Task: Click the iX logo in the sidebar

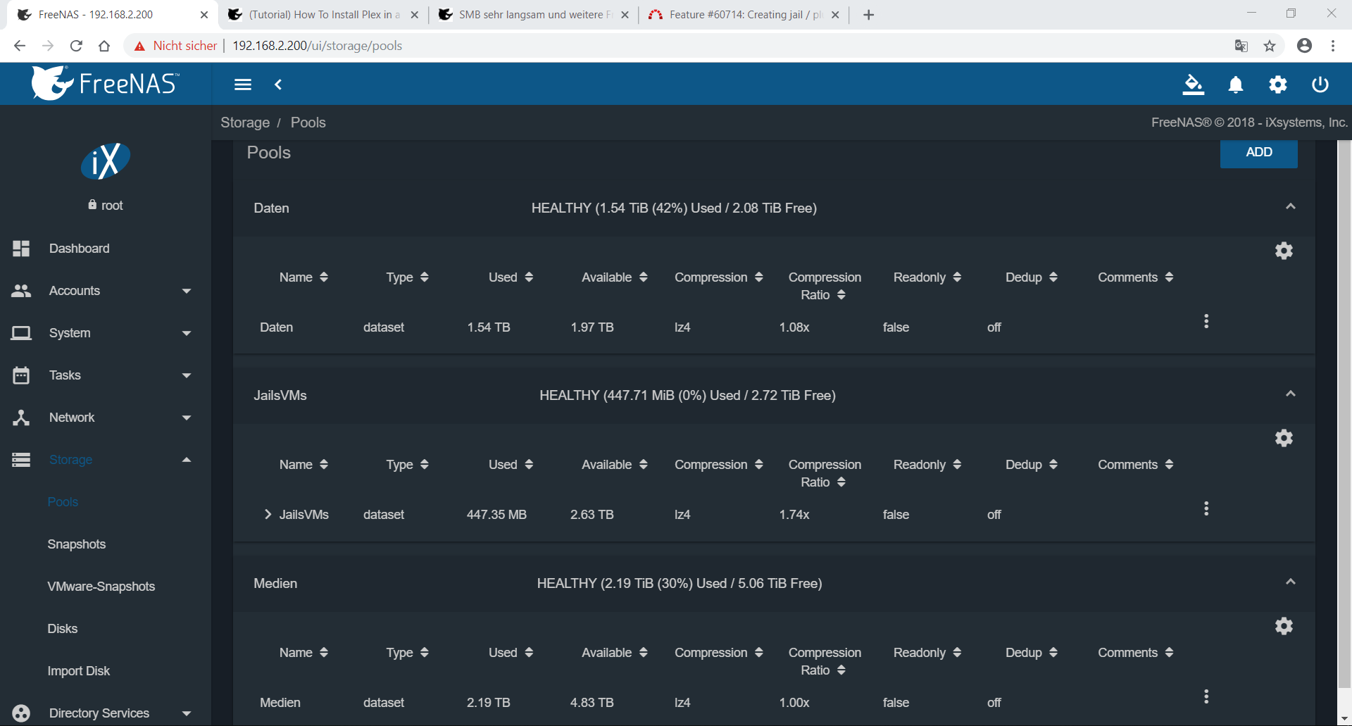Action: [x=106, y=161]
